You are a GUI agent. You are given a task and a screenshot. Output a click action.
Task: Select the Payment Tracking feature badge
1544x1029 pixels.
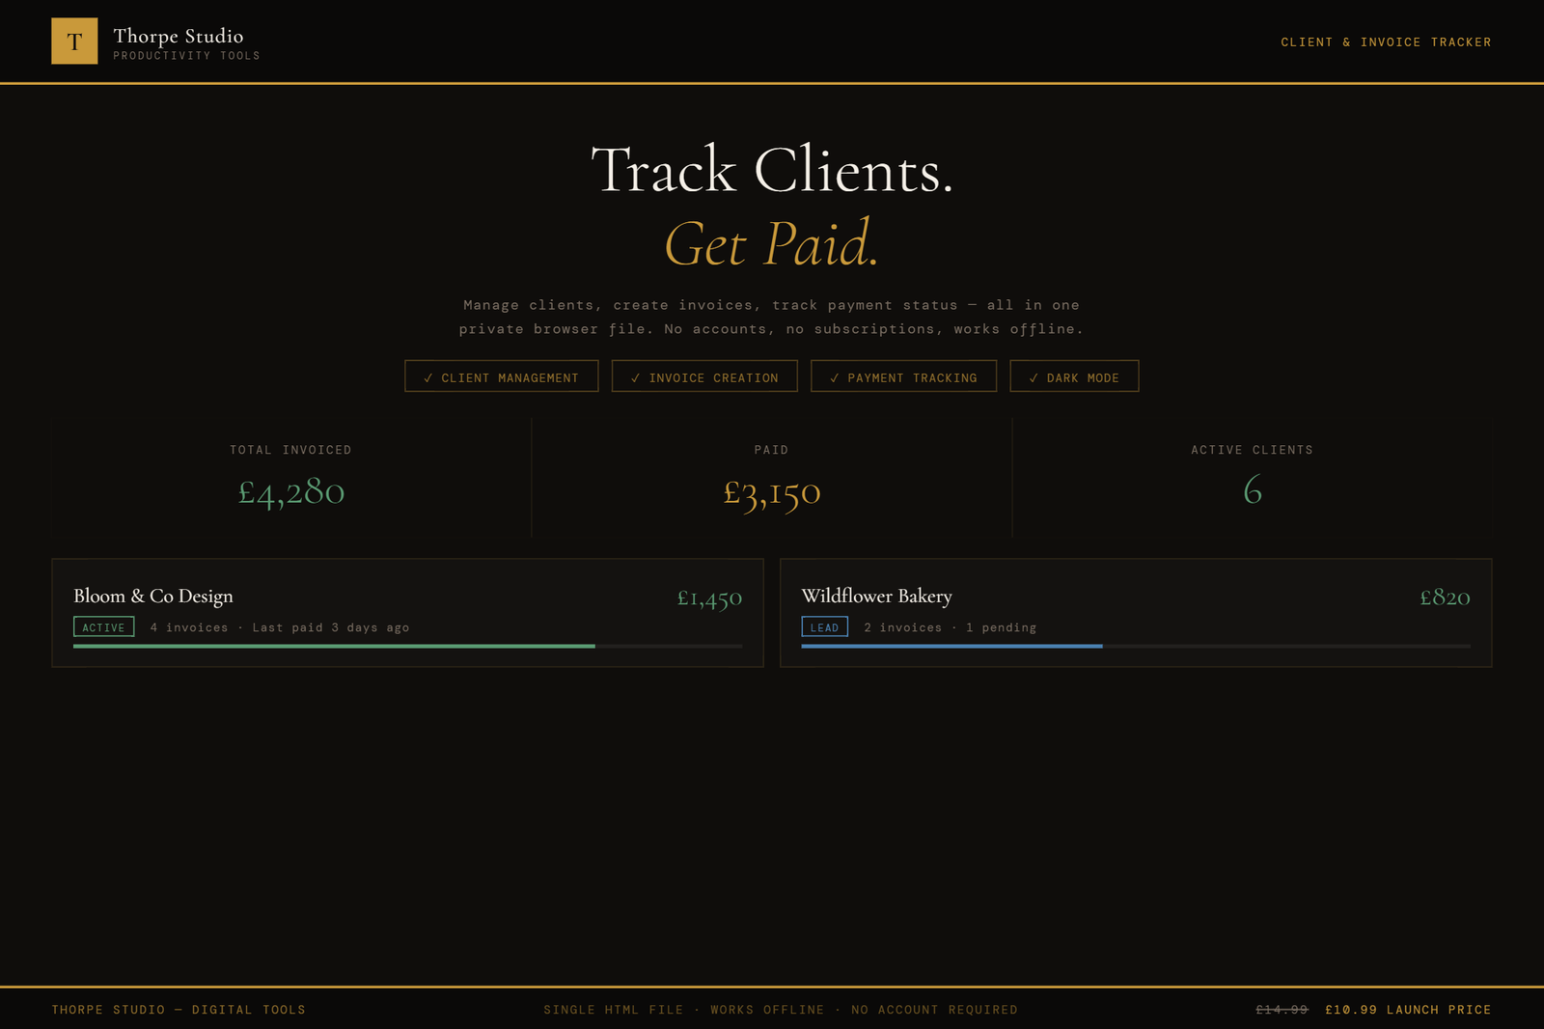pos(902,376)
